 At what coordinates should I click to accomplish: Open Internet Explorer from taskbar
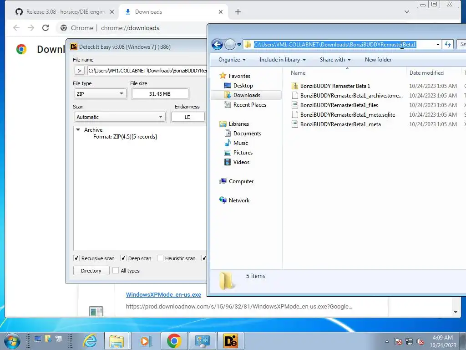(90, 341)
